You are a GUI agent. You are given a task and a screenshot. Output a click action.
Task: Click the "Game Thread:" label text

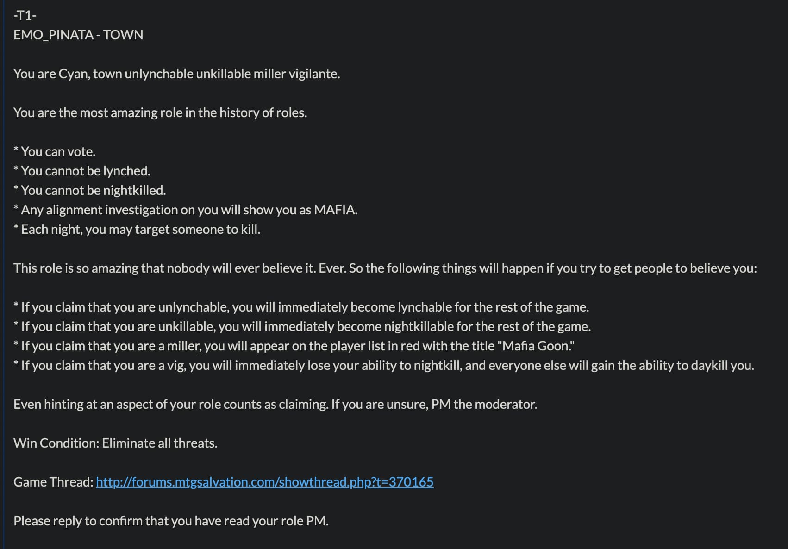point(53,482)
